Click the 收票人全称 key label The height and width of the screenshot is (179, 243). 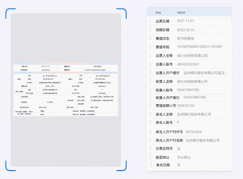pos(164,82)
